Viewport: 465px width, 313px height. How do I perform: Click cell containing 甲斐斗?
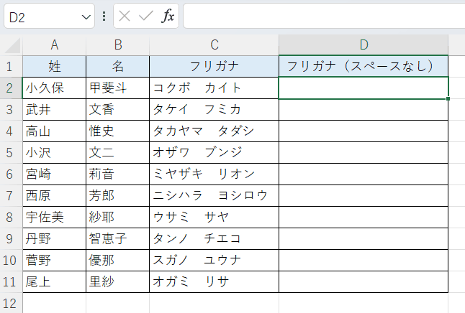[x=118, y=88]
